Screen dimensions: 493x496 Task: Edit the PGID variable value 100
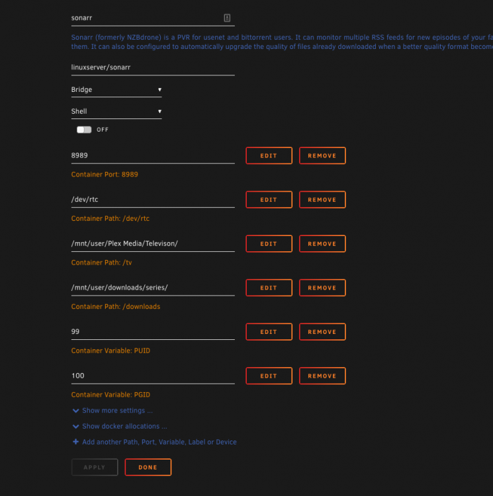pos(269,376)
